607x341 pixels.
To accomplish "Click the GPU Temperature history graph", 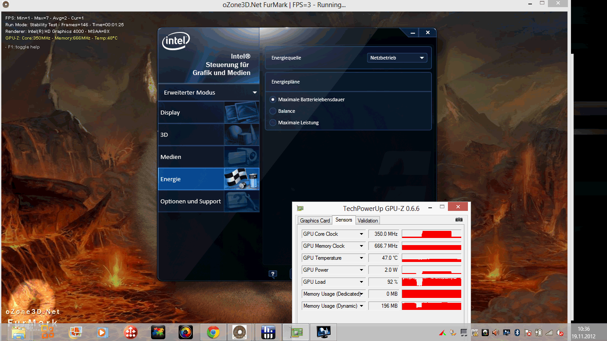I will tap(431, 258).
